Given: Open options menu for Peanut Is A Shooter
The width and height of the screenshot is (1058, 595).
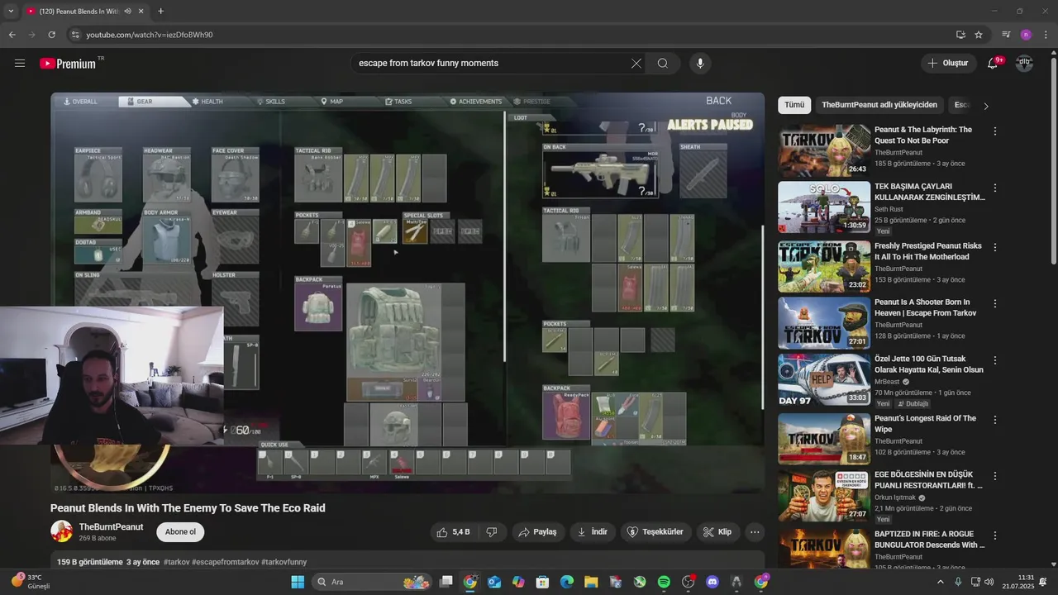Looking at the screenshot, I should 995,304.
